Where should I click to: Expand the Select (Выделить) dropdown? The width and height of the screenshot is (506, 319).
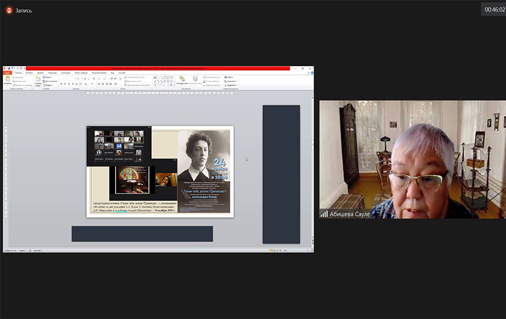pyautogui.click(x=231, y=85)
